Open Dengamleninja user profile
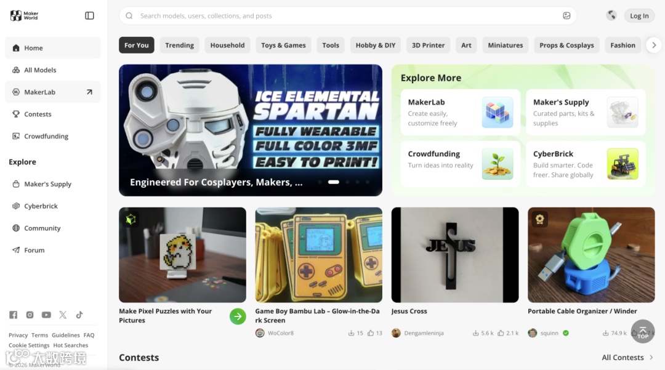 (418, 333)
